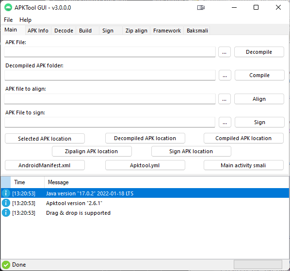Click the Compile button
Screen dimensions: 290x271
coord(259,75)
